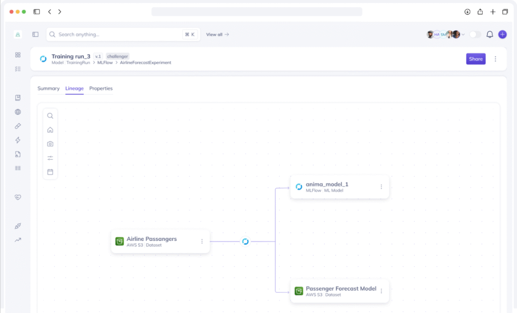Switch to the Summary tab
This screenshot has height=313, width=517.
(x=48, y=88)
